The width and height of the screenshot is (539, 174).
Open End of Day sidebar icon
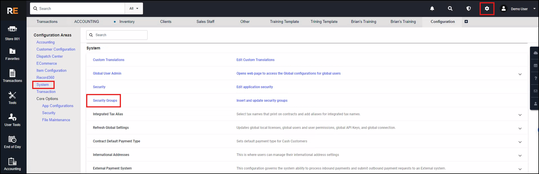pos(12,142)
